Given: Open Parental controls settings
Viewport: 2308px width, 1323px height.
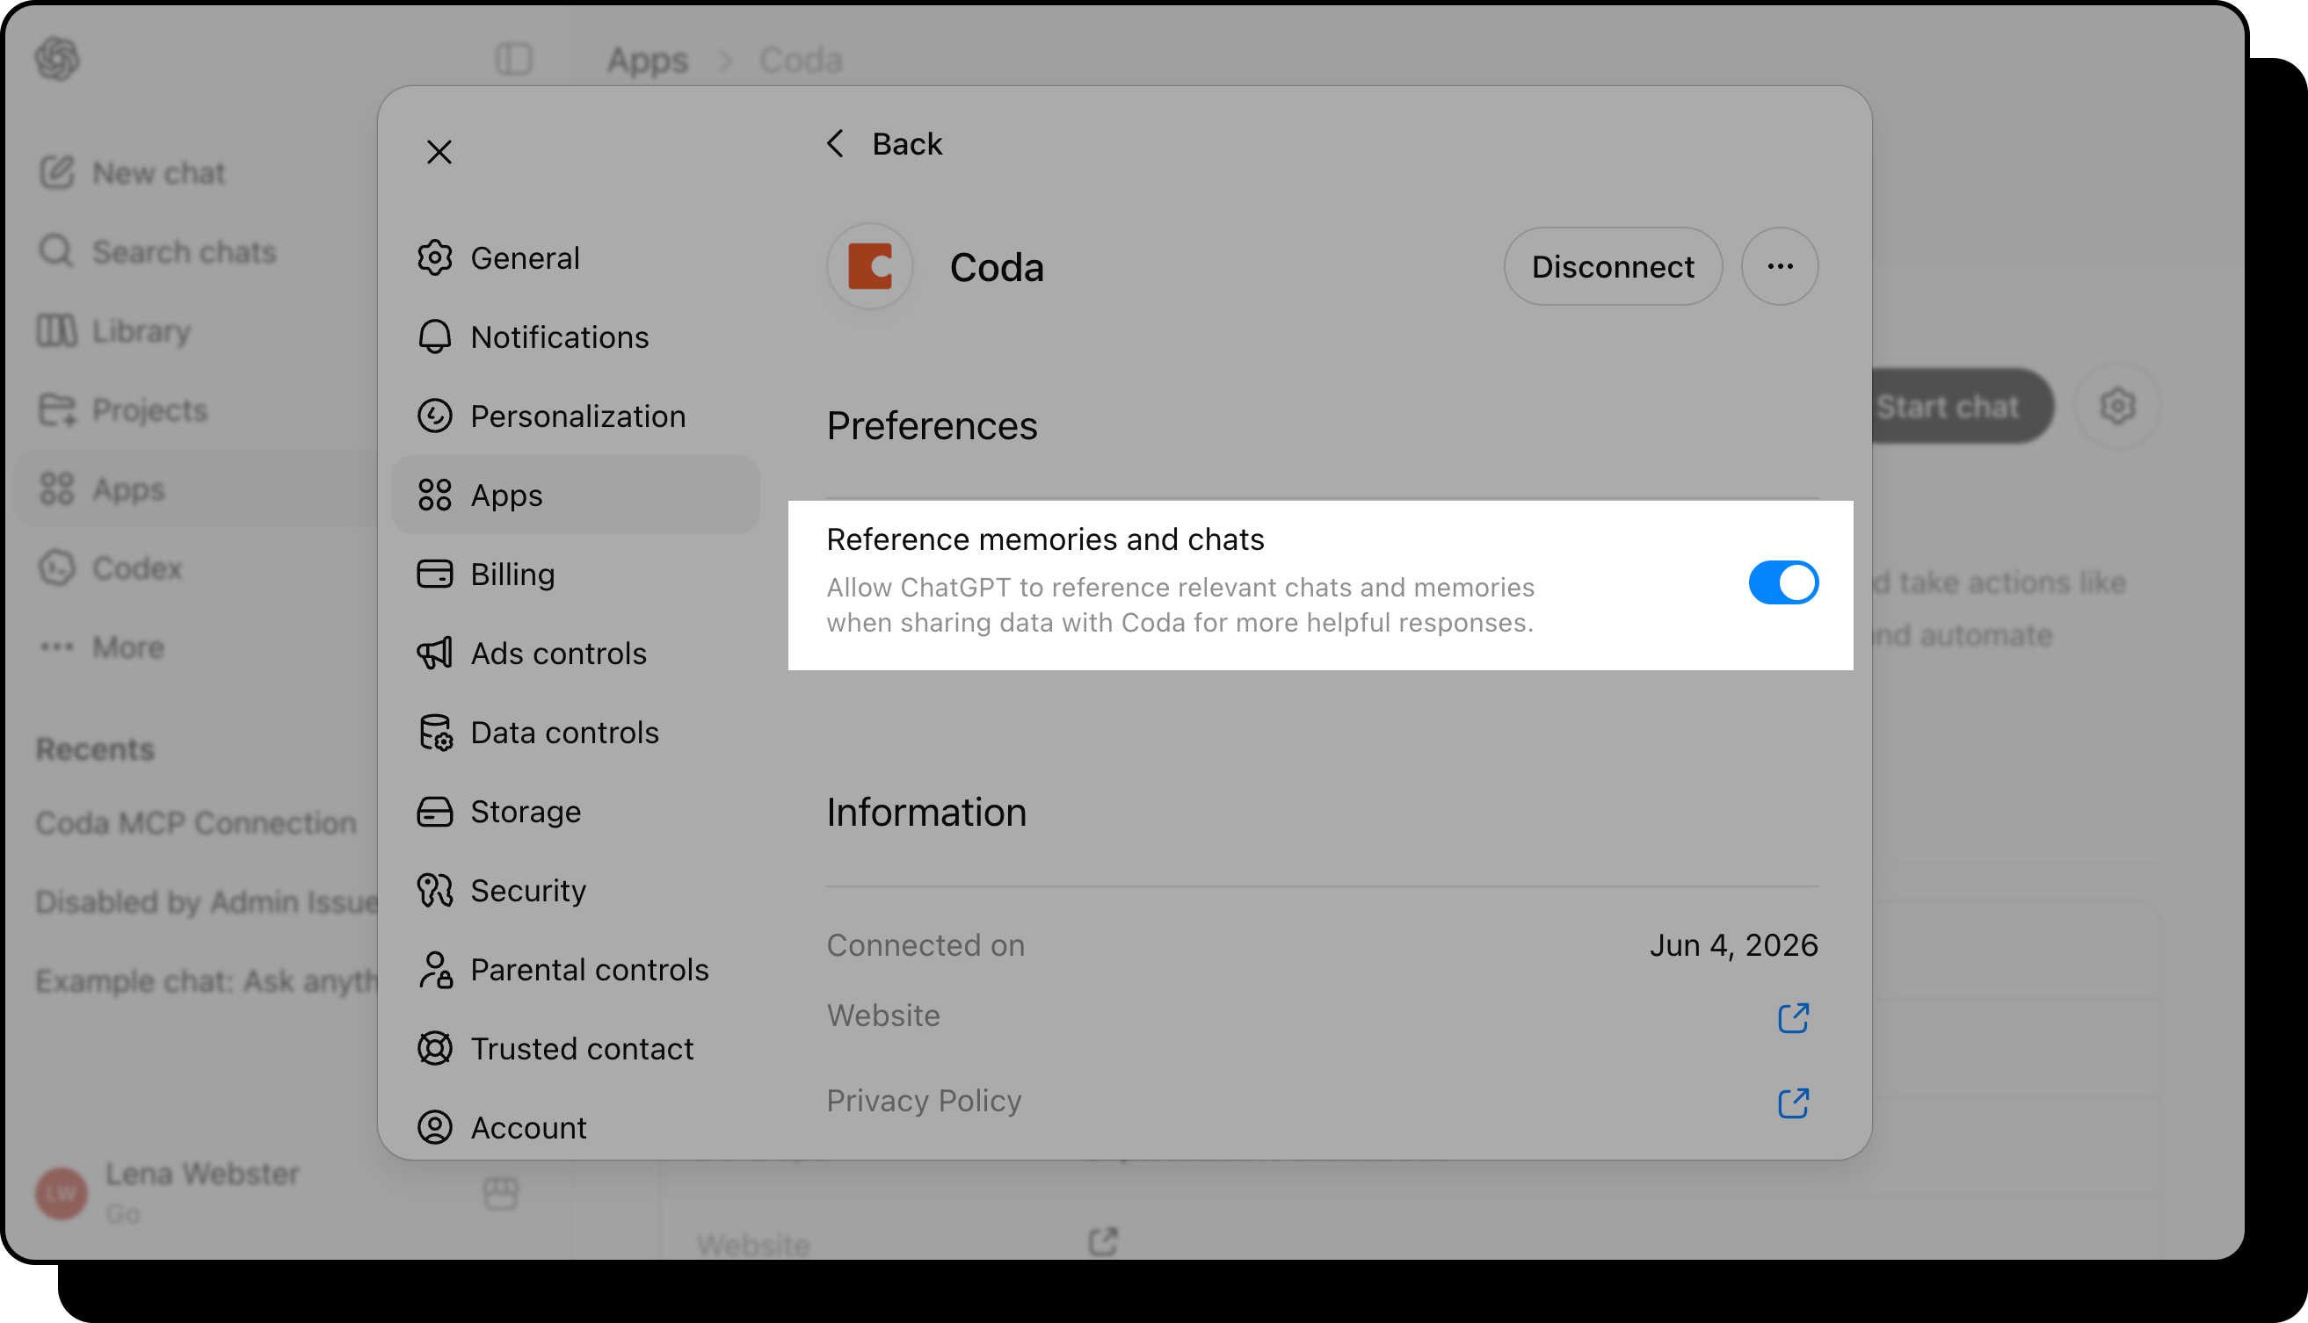Looking at the screenshot, I should coord(576,970).
